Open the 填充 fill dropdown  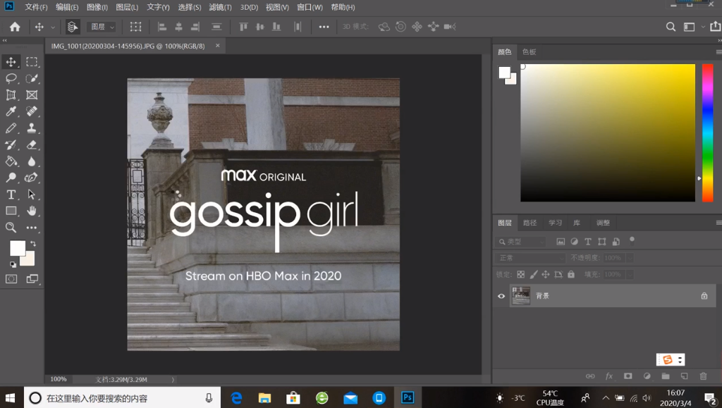click(x=630, y=274)
